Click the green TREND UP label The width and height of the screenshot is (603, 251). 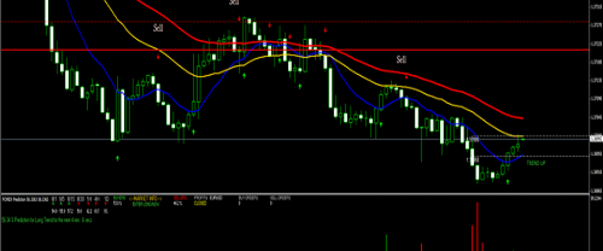coord(536,163)
